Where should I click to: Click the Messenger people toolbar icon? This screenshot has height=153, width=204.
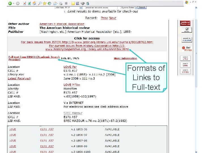pos(88,3)
